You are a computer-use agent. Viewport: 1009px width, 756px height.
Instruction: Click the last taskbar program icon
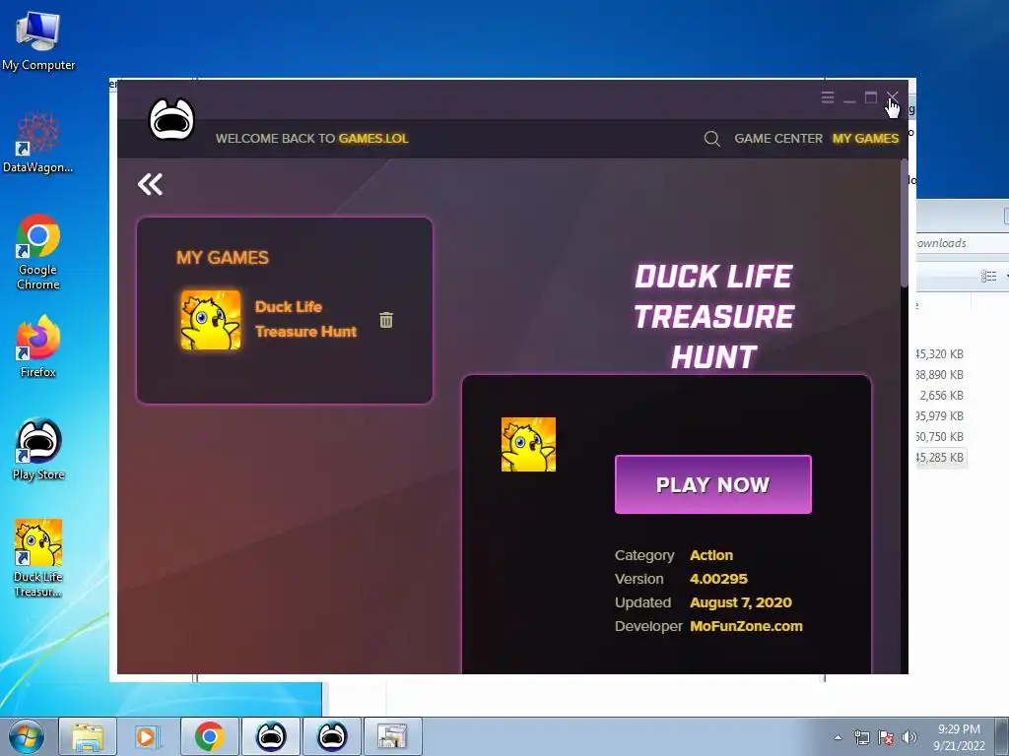[392, 736]
